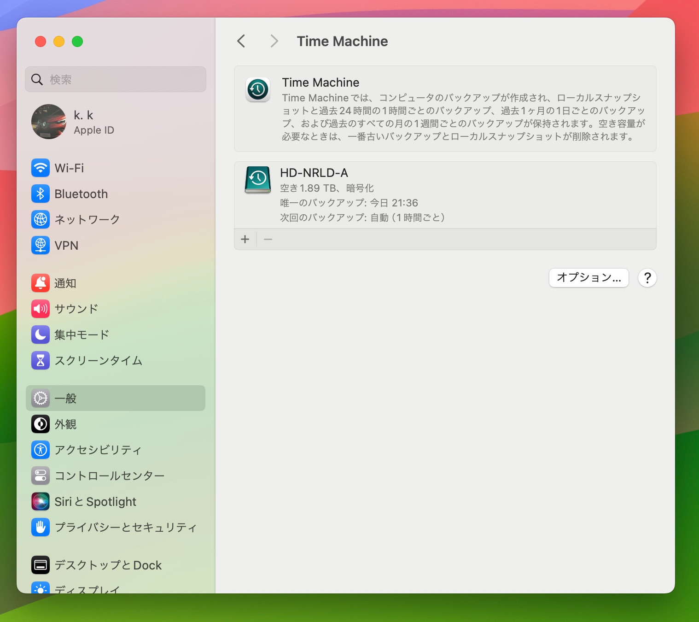Viewport: 699px width, 622px height.
Task: Select スクリーンタイム in sidebar
Action: click(116, 360)
